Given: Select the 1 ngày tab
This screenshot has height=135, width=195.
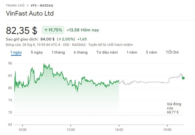Looking at the screenshot, I should tap(16, 52).
